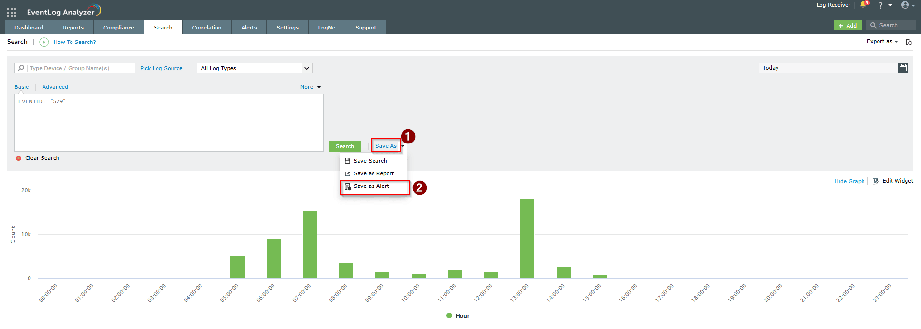Open the More options dropdown
Viewport: 921px width, 329px height.
(x=310, y=87)
